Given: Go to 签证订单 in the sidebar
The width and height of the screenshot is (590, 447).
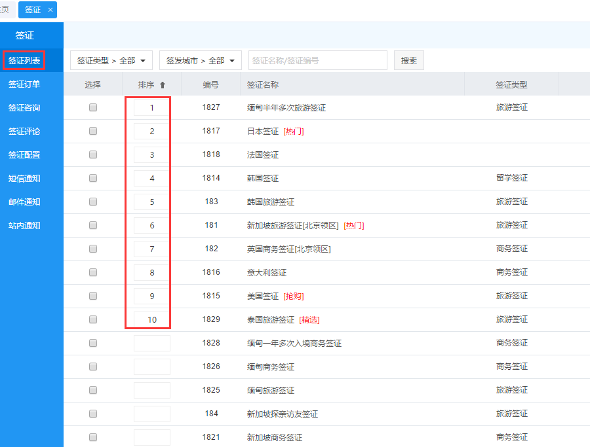Looking at the screenshot, I should [24, 84].
